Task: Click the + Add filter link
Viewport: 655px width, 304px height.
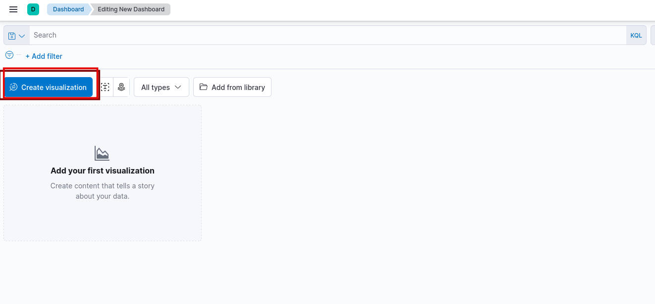Action: (44, 56)
